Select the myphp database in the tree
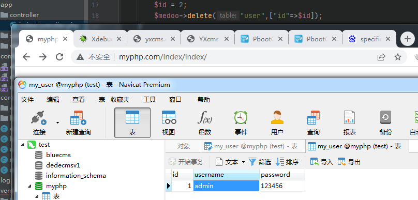418x200 pixels. tap(56, 186)
